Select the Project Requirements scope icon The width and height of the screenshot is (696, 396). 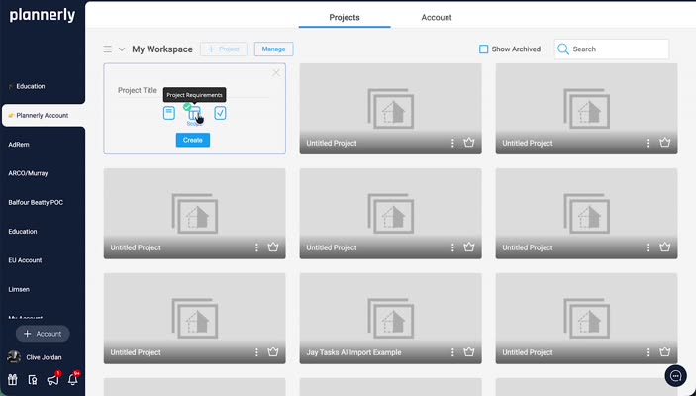(x=194, y=114)
